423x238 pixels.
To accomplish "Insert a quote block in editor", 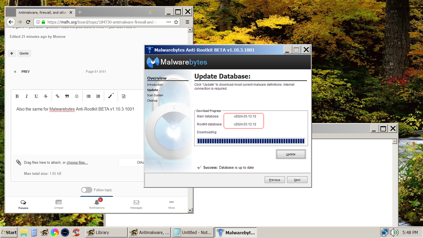I will tap(67, 96).
